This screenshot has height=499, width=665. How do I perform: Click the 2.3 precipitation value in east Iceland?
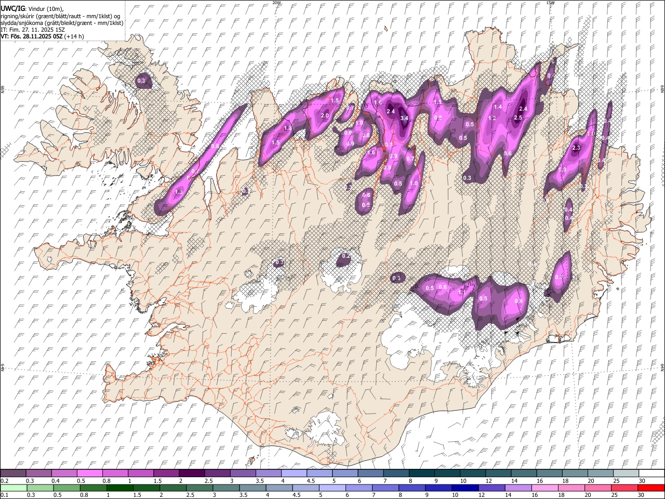click(x=576, y=148)
